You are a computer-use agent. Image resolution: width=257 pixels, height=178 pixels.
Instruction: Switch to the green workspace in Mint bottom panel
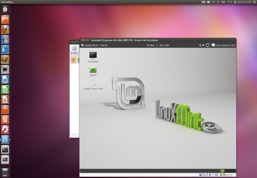click(x=222, y=171)
